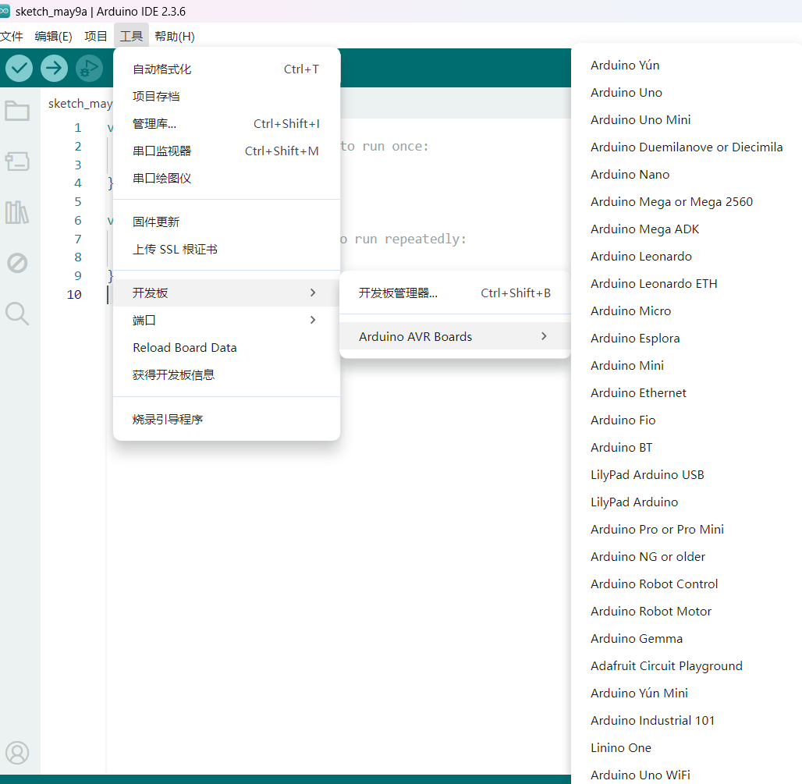Viewport: 802px width, 784px height.
Task: Select the Arduino Uno Mini board
Action: [687, 119]
